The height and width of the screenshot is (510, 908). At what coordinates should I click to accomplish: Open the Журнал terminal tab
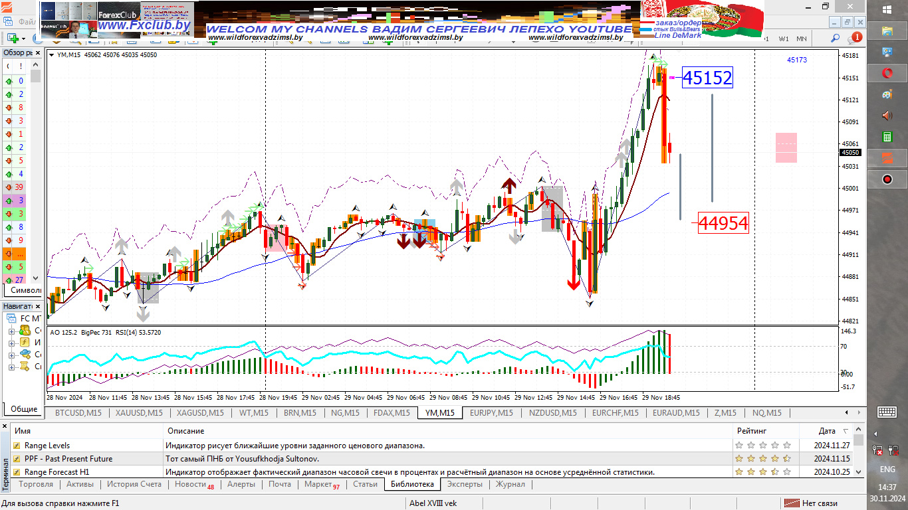[x=511, y=484]
